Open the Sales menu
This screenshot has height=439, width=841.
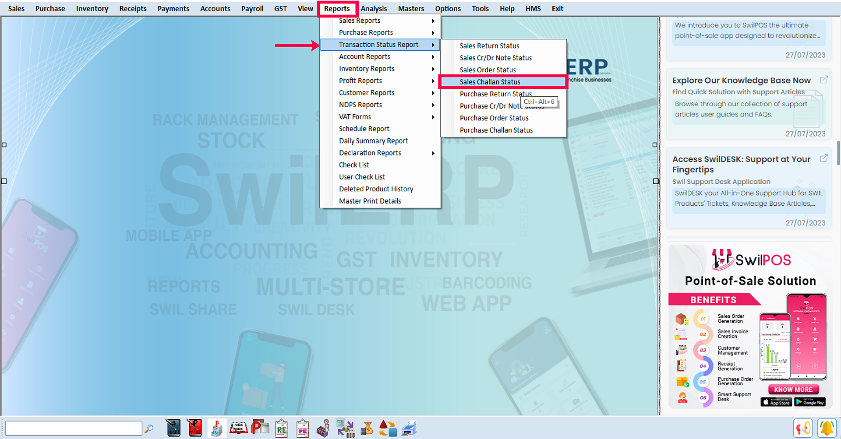[x=16, y=8]
